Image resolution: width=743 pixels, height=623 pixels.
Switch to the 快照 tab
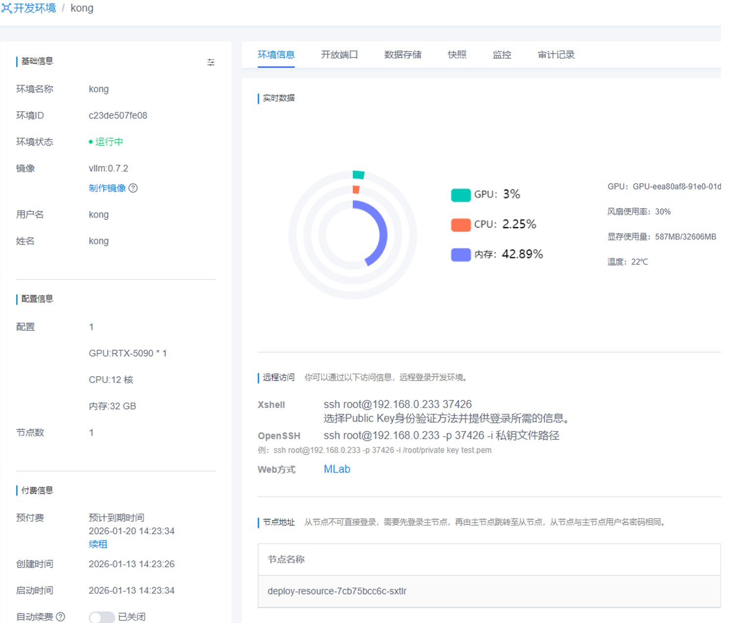pos(457,55)
